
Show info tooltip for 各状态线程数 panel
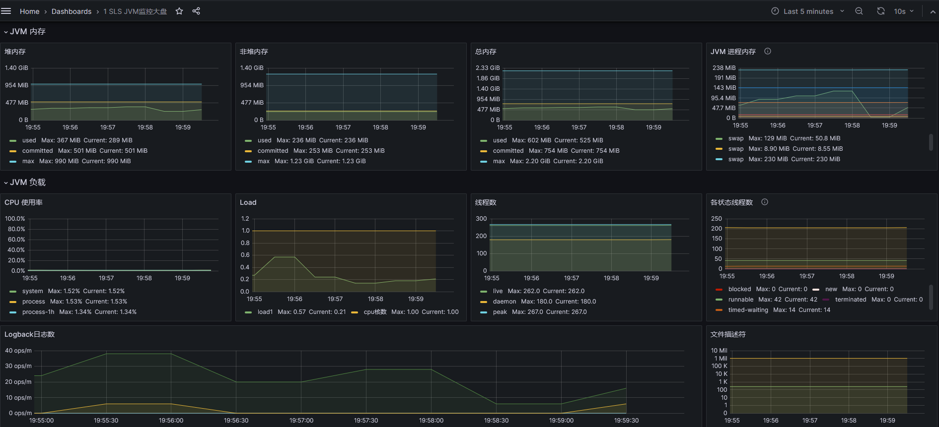[x=765, y=202]
